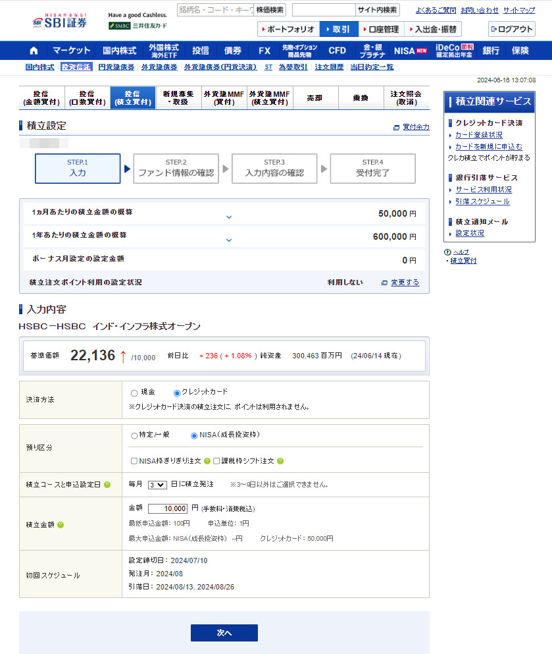552x654 pixels.
Task: Click help icon next to 積立金額 label
Action: pos(61,525)
